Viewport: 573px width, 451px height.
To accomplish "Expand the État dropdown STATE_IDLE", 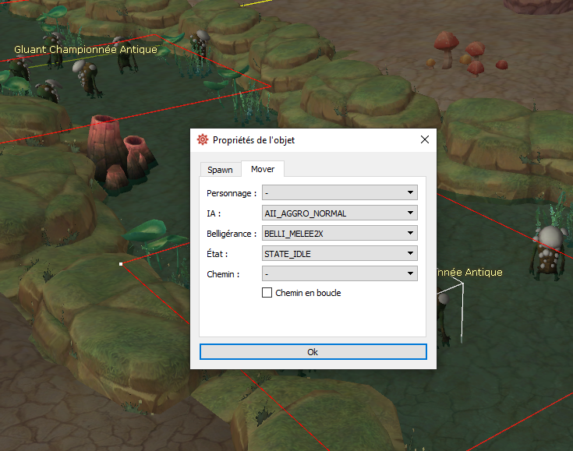I will (339, 253).
